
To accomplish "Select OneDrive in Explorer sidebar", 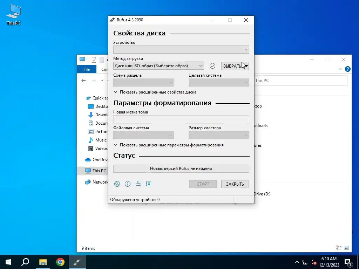I will point(96,160).
